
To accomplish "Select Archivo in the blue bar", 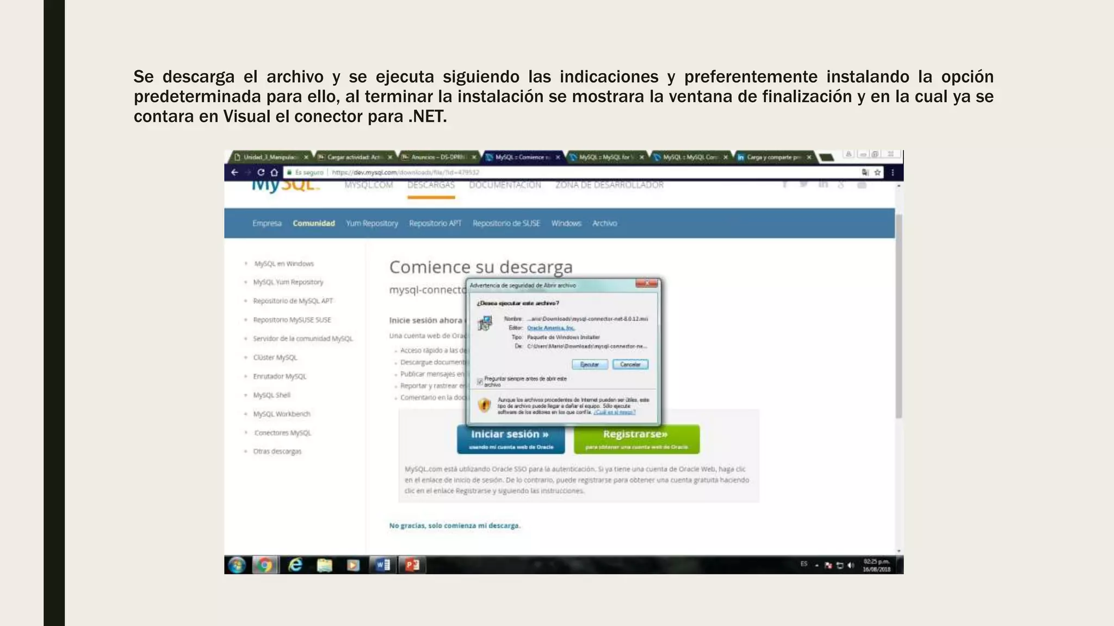I will tap(605, 223).
